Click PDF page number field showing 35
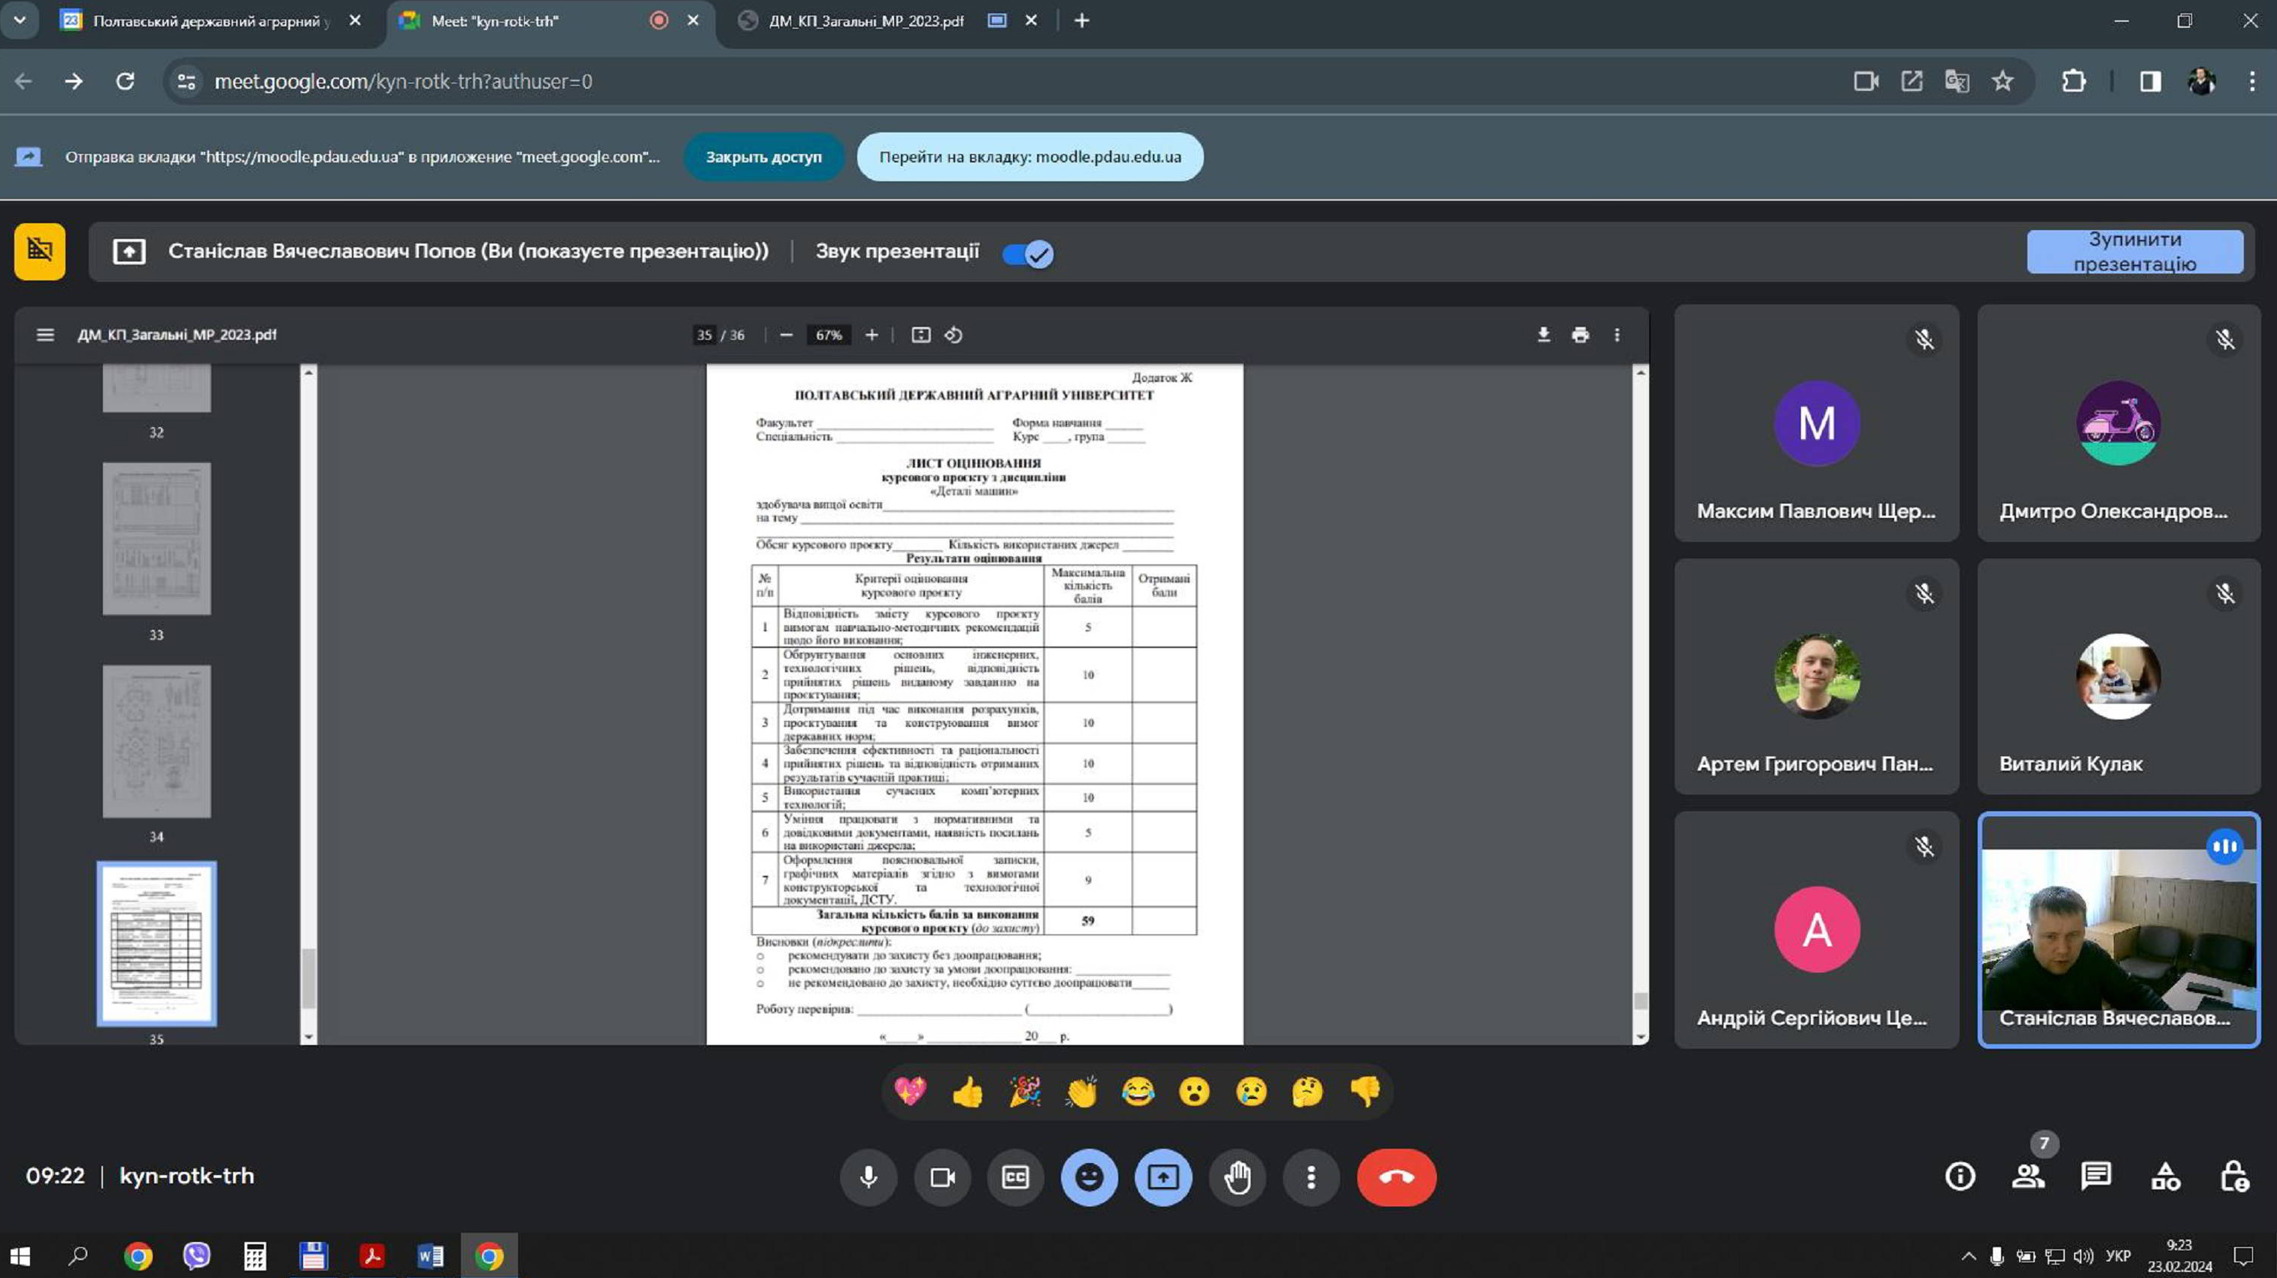This screenshot has height=1278, width=2277. coord(704,335)
